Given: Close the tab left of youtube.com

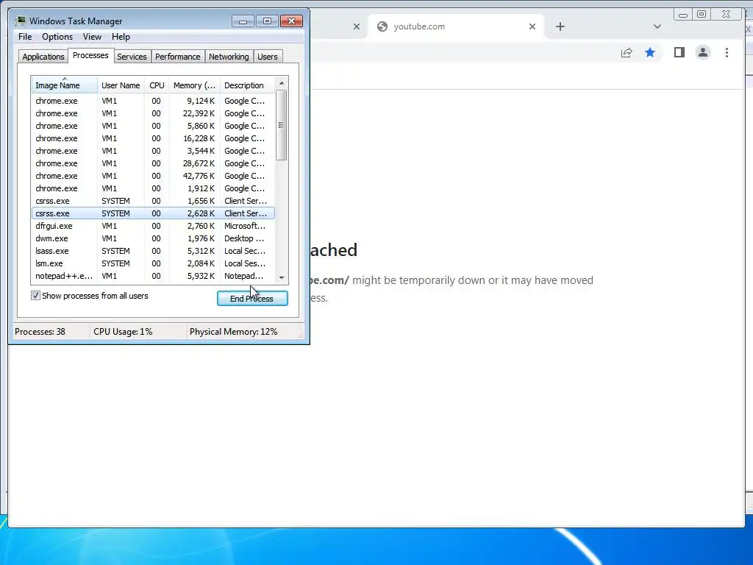Looking at the screenshot, I should pos(357,26).
